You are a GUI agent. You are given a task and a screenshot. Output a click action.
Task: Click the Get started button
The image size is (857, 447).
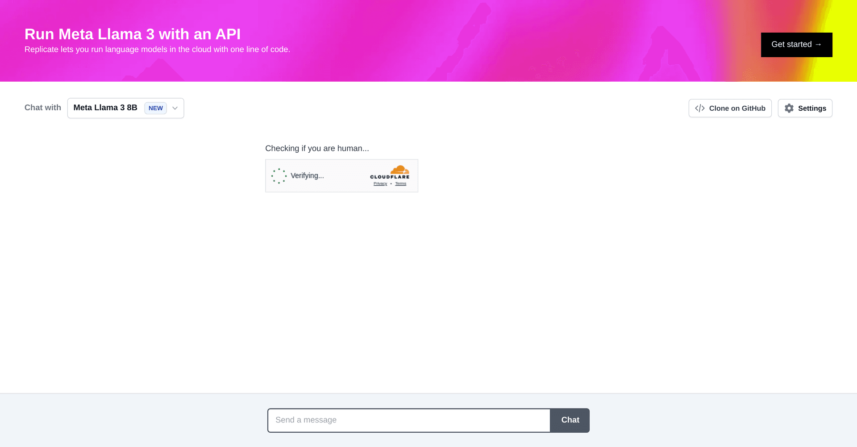[796, 45]
